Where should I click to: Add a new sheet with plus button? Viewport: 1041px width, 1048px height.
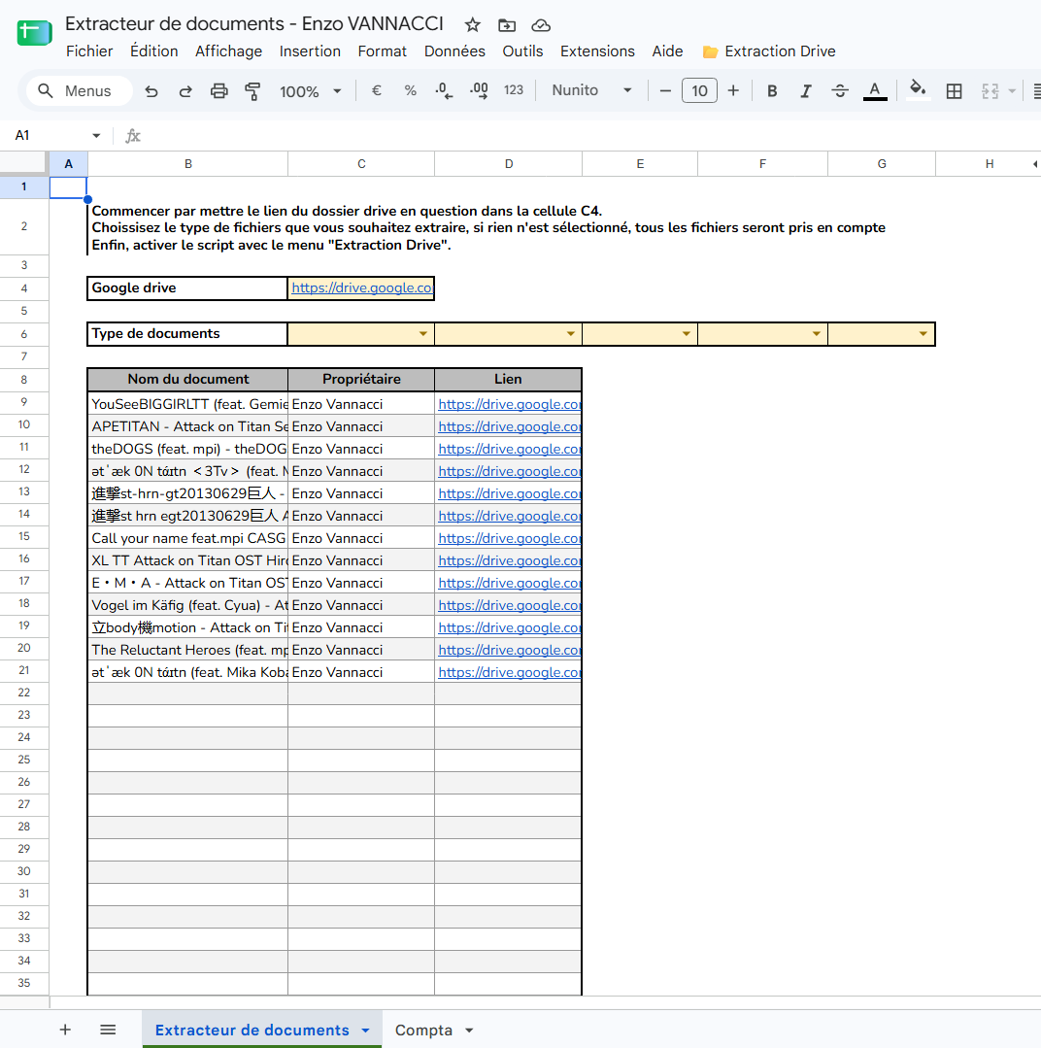pos(65,1030)
